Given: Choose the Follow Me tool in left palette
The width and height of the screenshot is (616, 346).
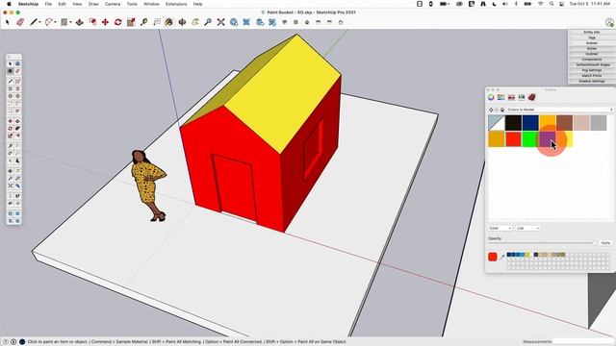Looking at the screenshot, I should tap(17, 128).
